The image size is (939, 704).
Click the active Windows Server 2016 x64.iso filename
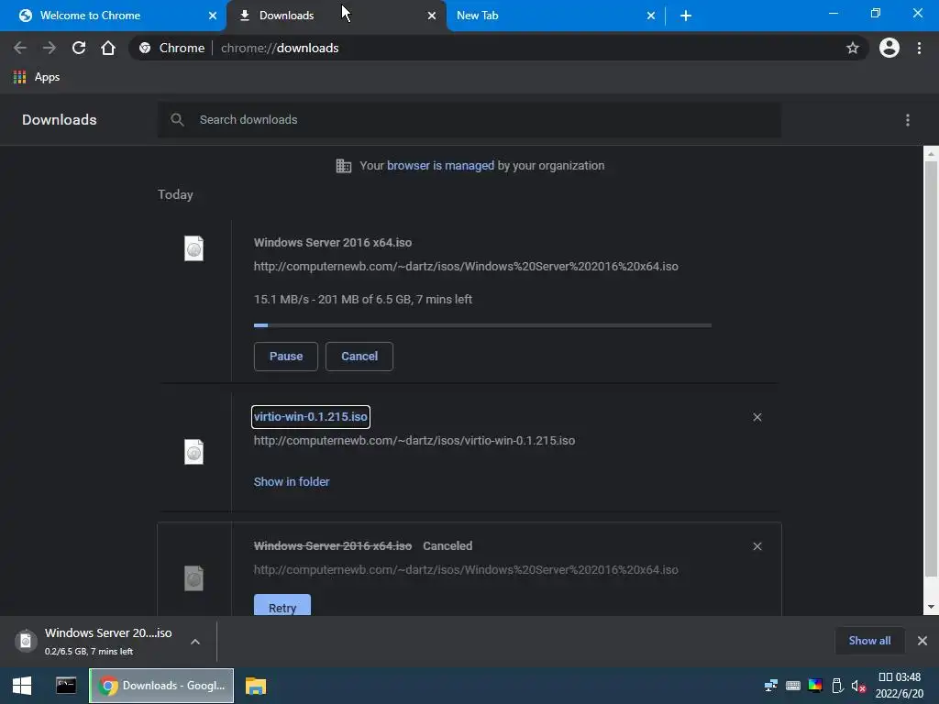click(333, 242)
